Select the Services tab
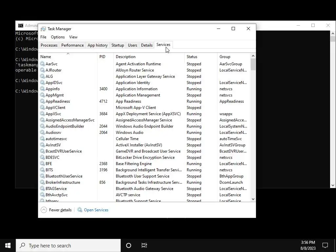336x252 pixels. pos(163,45)
